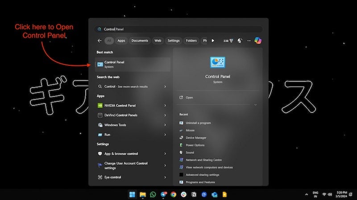357x200 pixels.
Task: Open NVIDIA Control Panel app
Action: click(133, 105)
